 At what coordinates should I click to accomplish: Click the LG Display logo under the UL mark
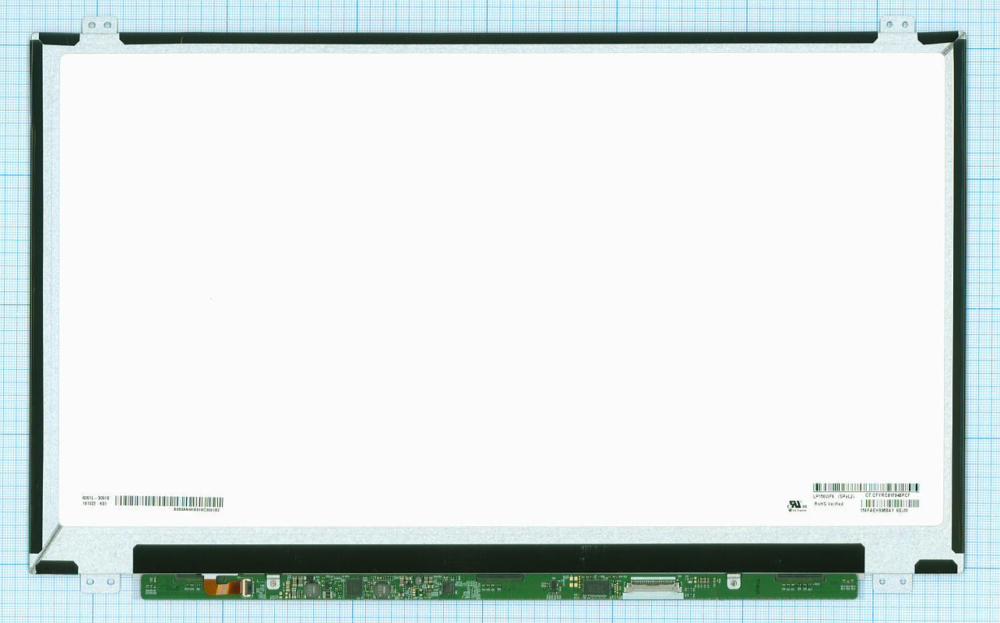click(x=798, y=510)
